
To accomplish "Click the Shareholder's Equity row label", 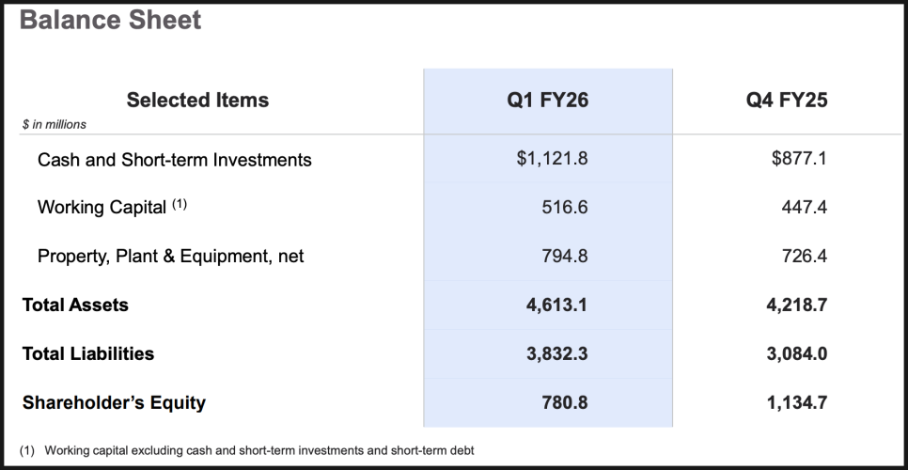I will click(x=114, y=402).
